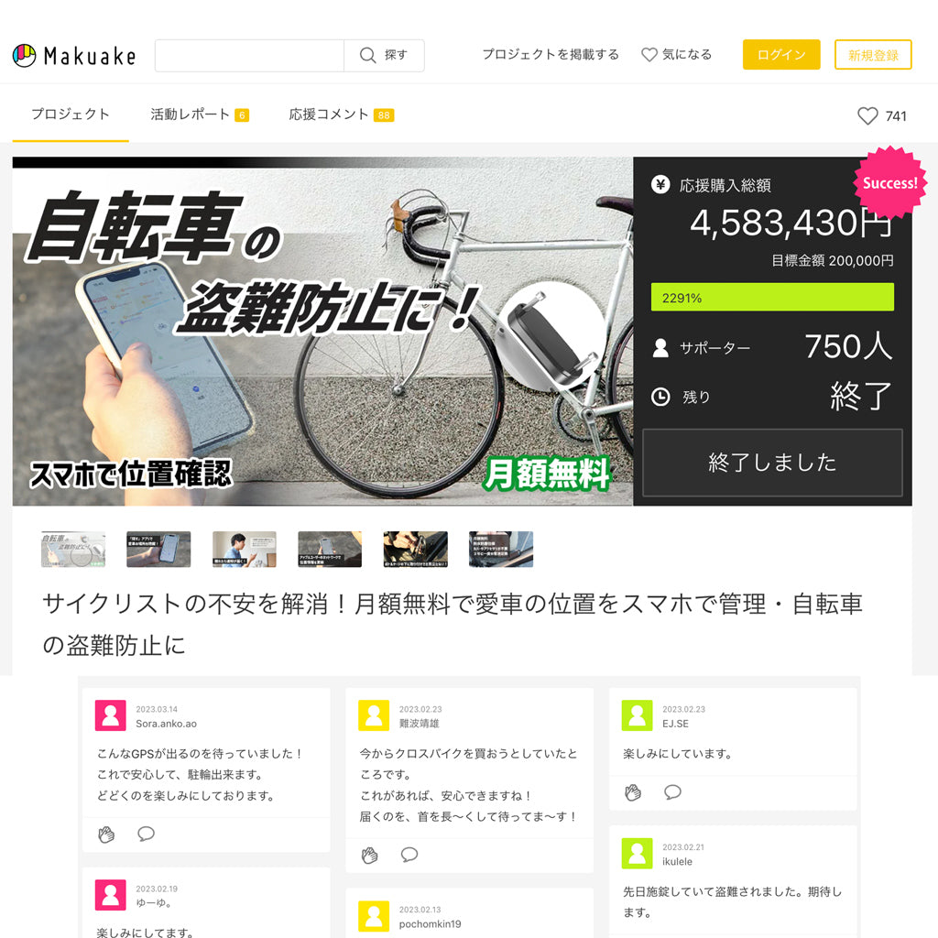Click the Makuake logo icon
Viewport: 938px width, 938px height.
(25, 56)
